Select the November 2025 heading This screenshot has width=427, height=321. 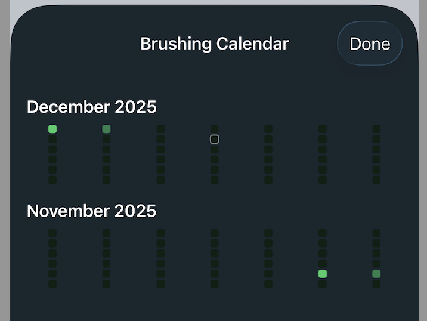pos(92,211)
